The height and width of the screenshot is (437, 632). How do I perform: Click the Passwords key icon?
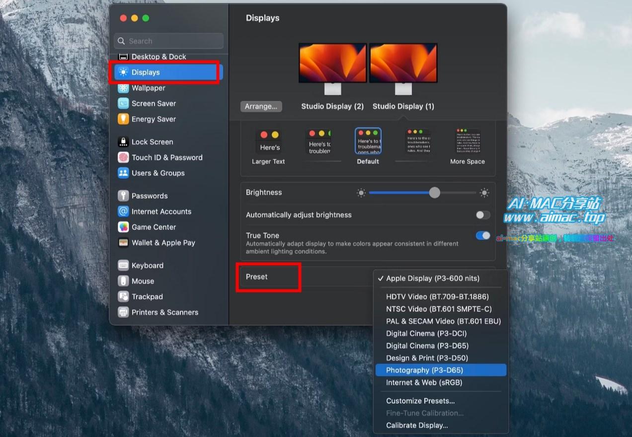click(x=123, y=196)
